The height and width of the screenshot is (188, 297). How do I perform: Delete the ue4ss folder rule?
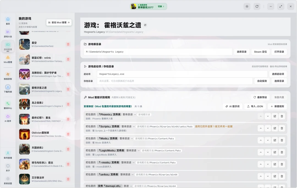coord(282,176)
